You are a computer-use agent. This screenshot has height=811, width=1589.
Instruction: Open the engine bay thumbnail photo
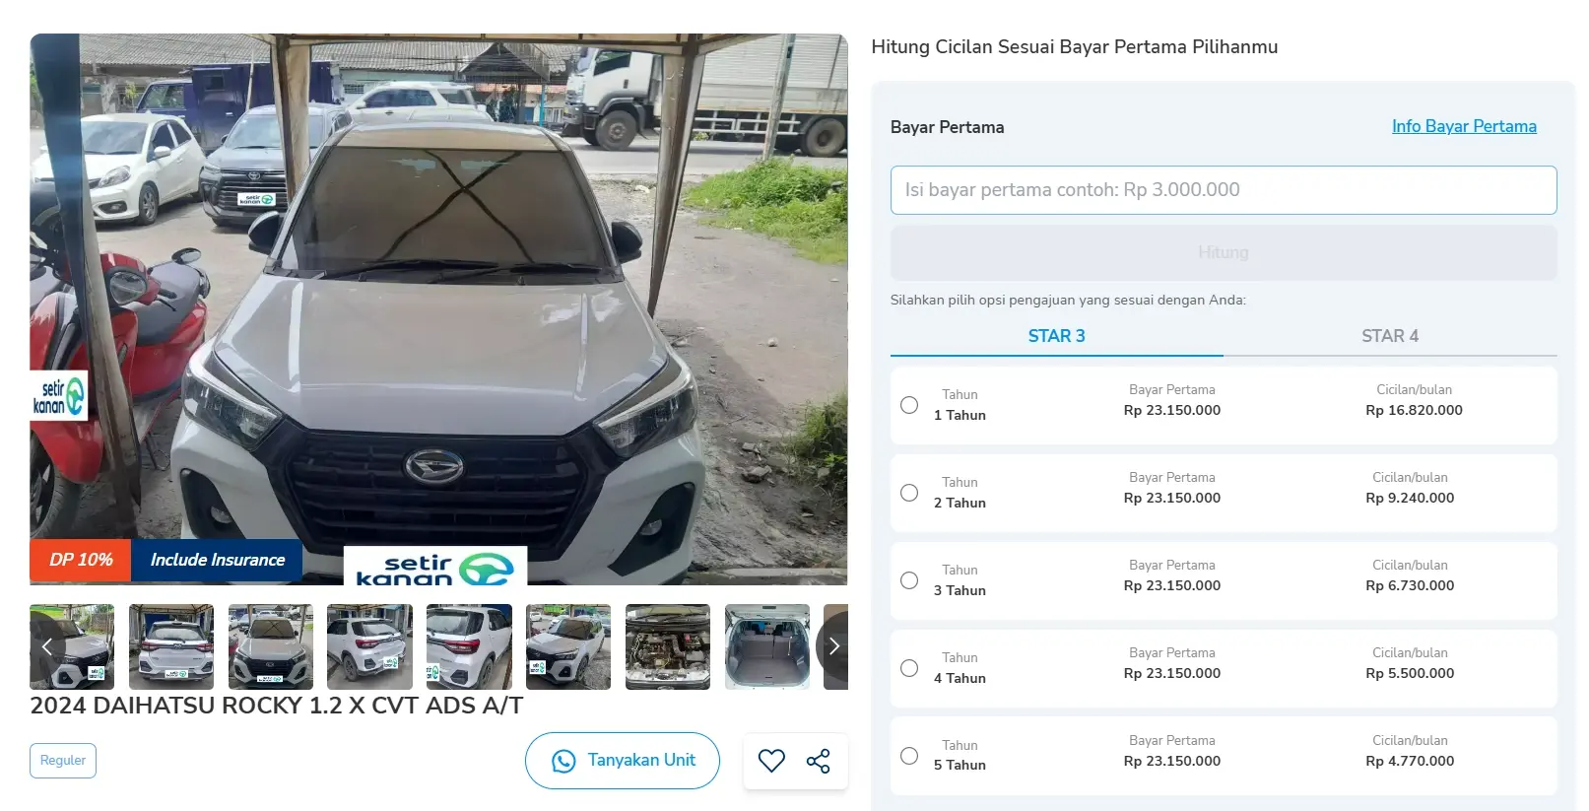point(668,646)
